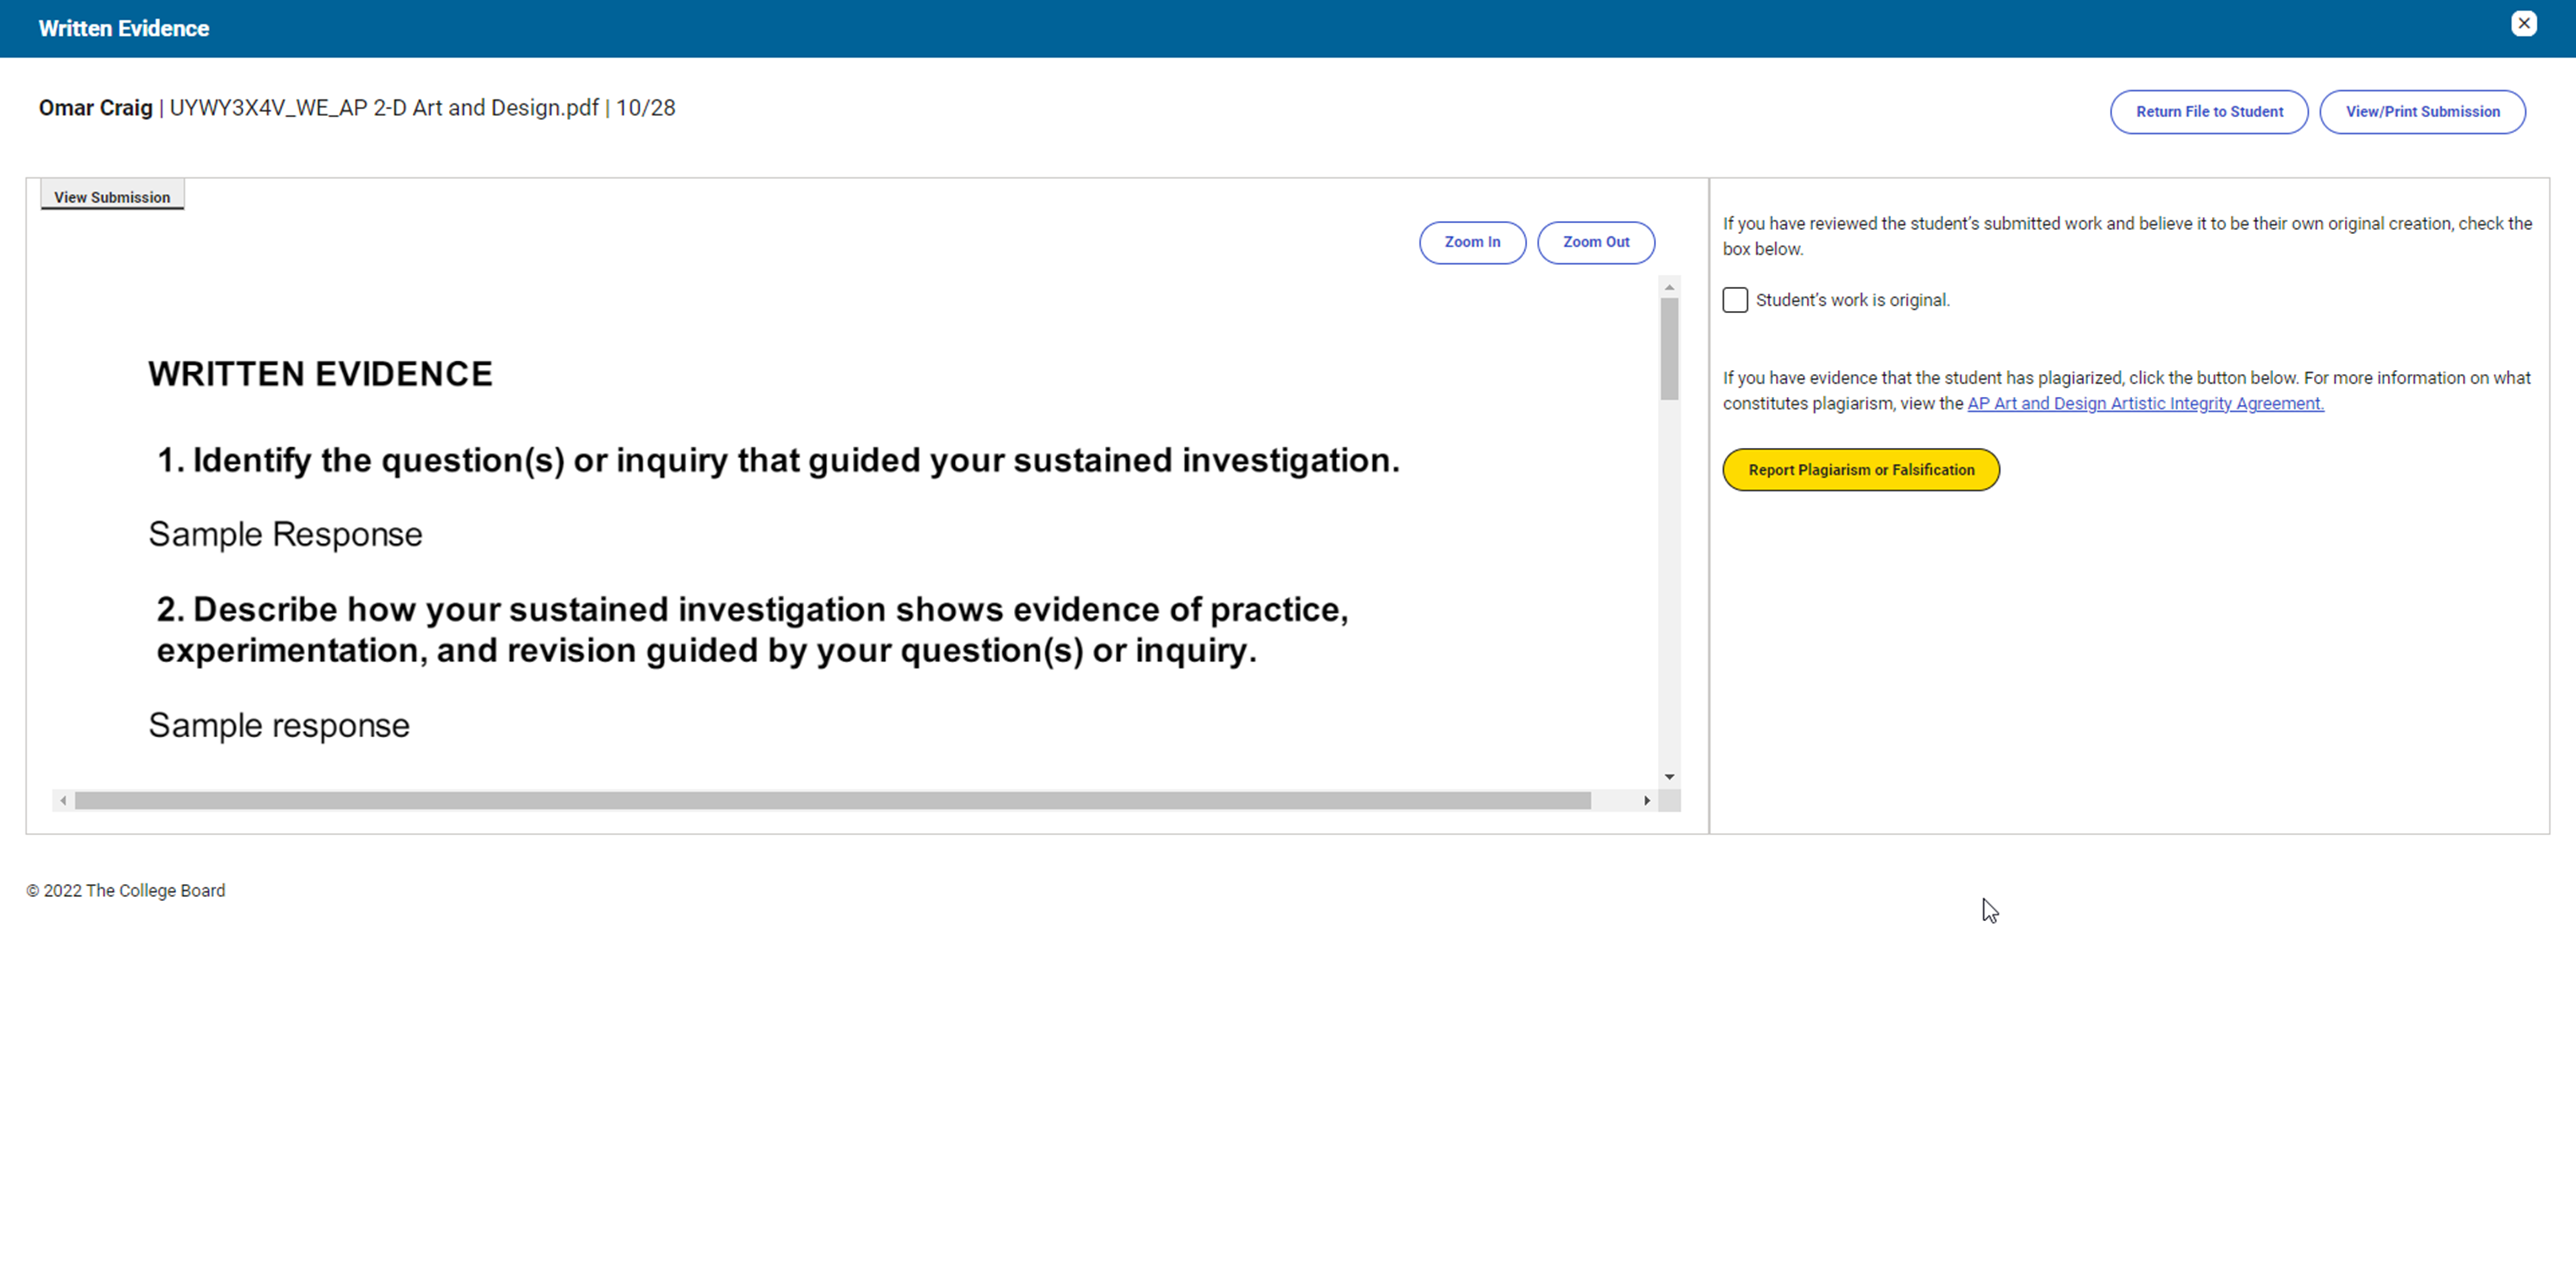This screenshot has height=1271, width=2576.
Task: Click the vertical scrollbar down arrow
Action: [x=1669, y=776]
